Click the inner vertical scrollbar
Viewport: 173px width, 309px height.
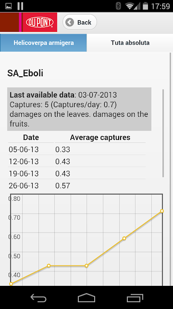click(163, 133)
